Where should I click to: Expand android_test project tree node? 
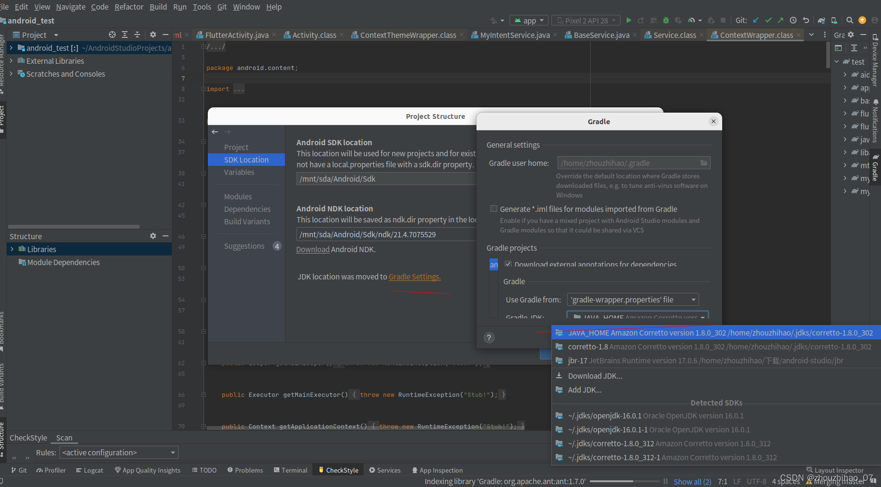(11, 48)
